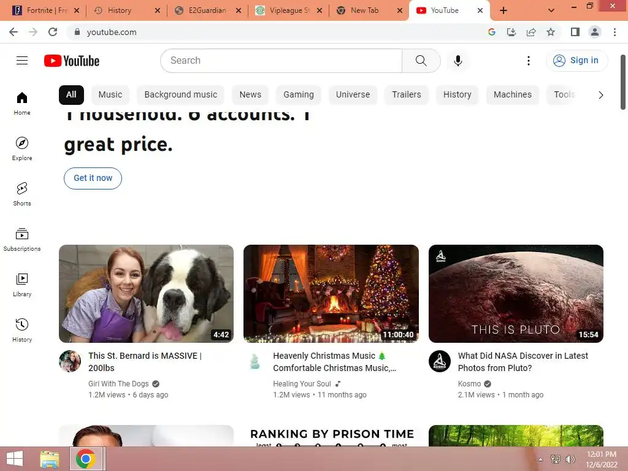628x471 pixels.
Task: Bookmark this page with star icon
Action: click(x=551, y=32)
